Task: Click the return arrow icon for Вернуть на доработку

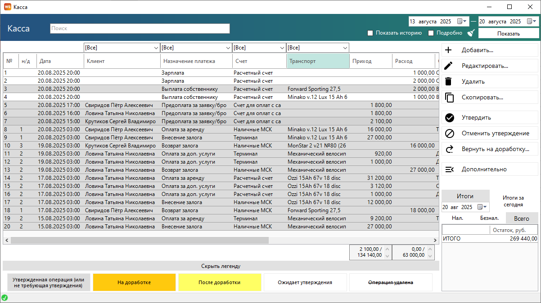Action: (449, 149)
